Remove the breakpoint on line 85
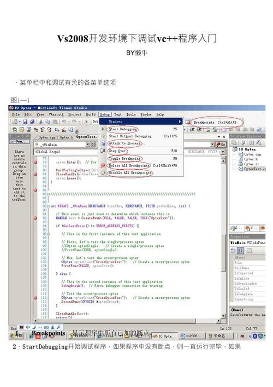This screenshot has height=387, width=273. click(35, 190)
